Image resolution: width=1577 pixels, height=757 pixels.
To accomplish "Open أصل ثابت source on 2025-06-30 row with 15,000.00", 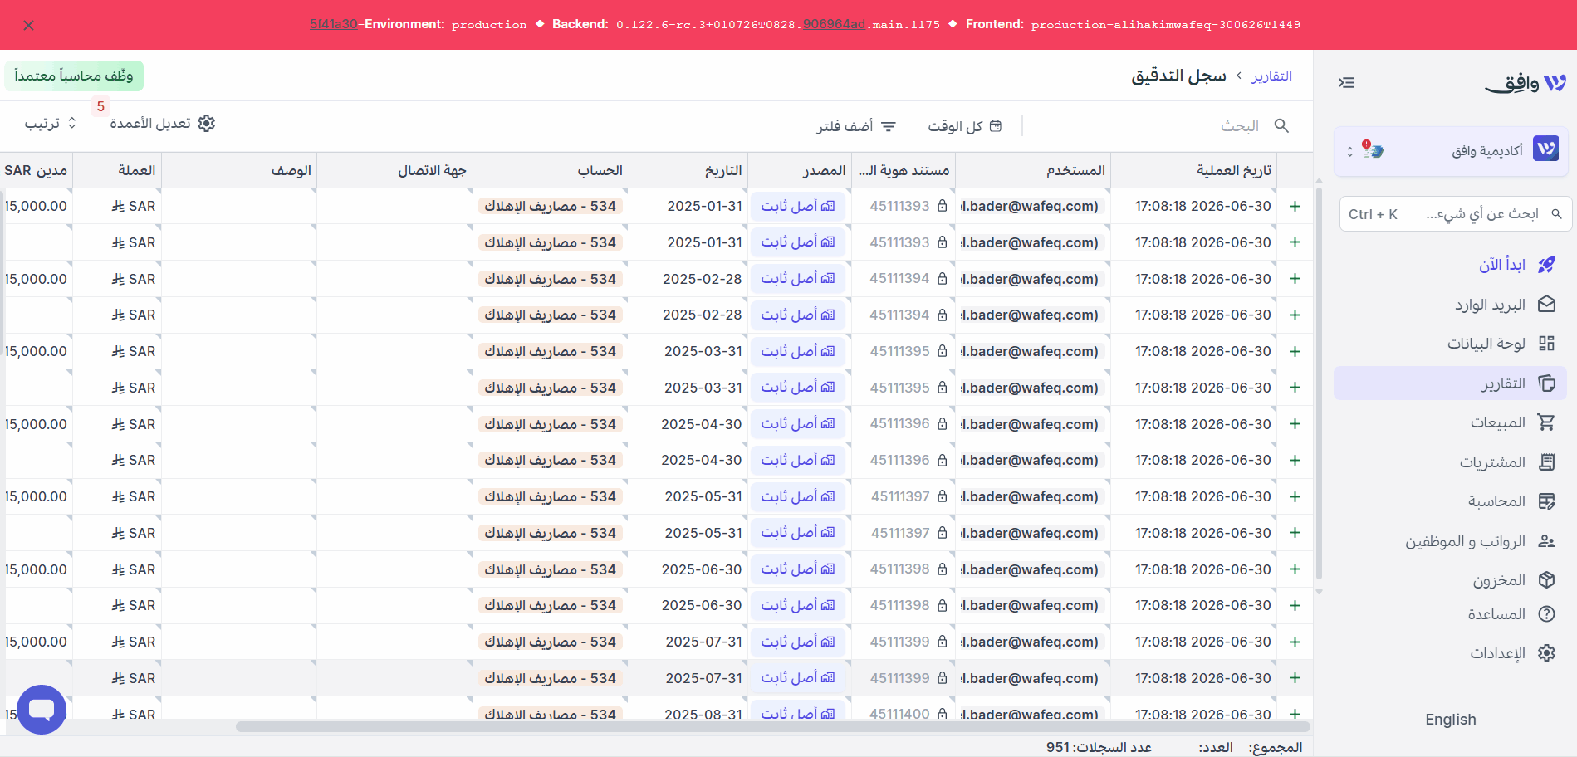I will pos(798,569).
